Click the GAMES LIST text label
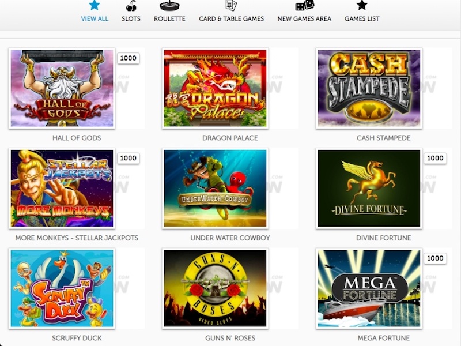Viewport: 461px width, 346px height. click(362, 18)
